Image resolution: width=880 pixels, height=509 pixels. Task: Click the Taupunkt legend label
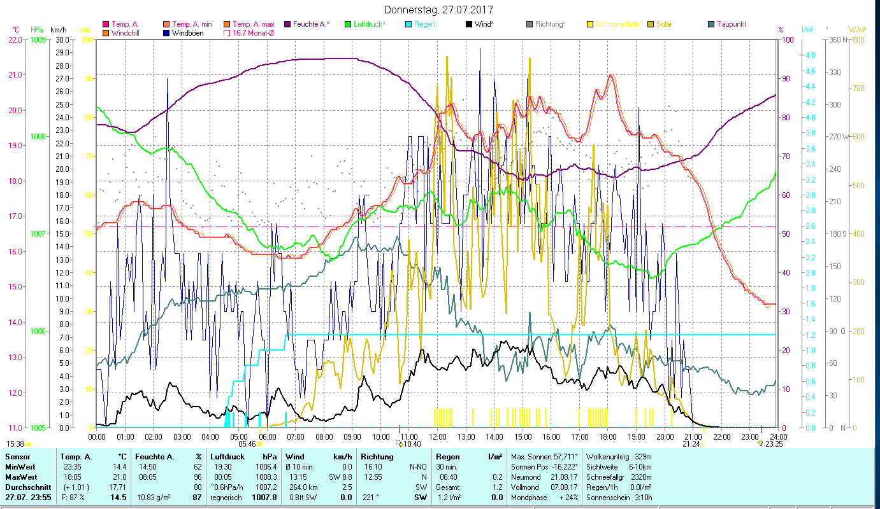pos(731,24)
